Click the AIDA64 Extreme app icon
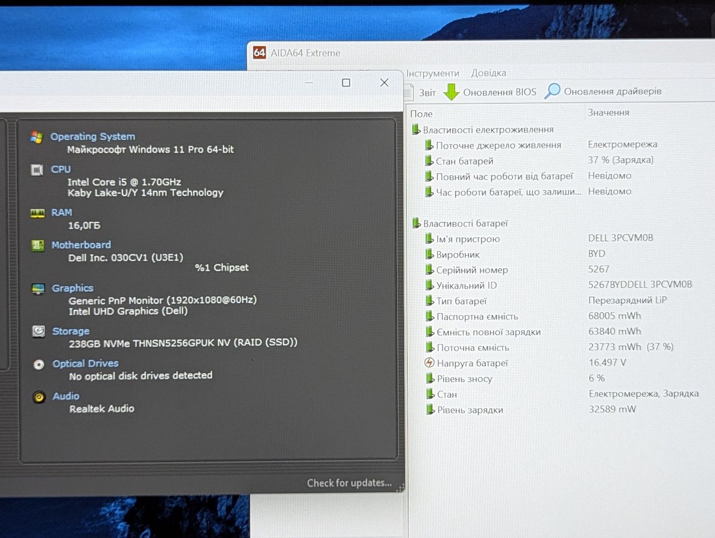Viewport: 715px width, 538px height. tap(259, 53)
